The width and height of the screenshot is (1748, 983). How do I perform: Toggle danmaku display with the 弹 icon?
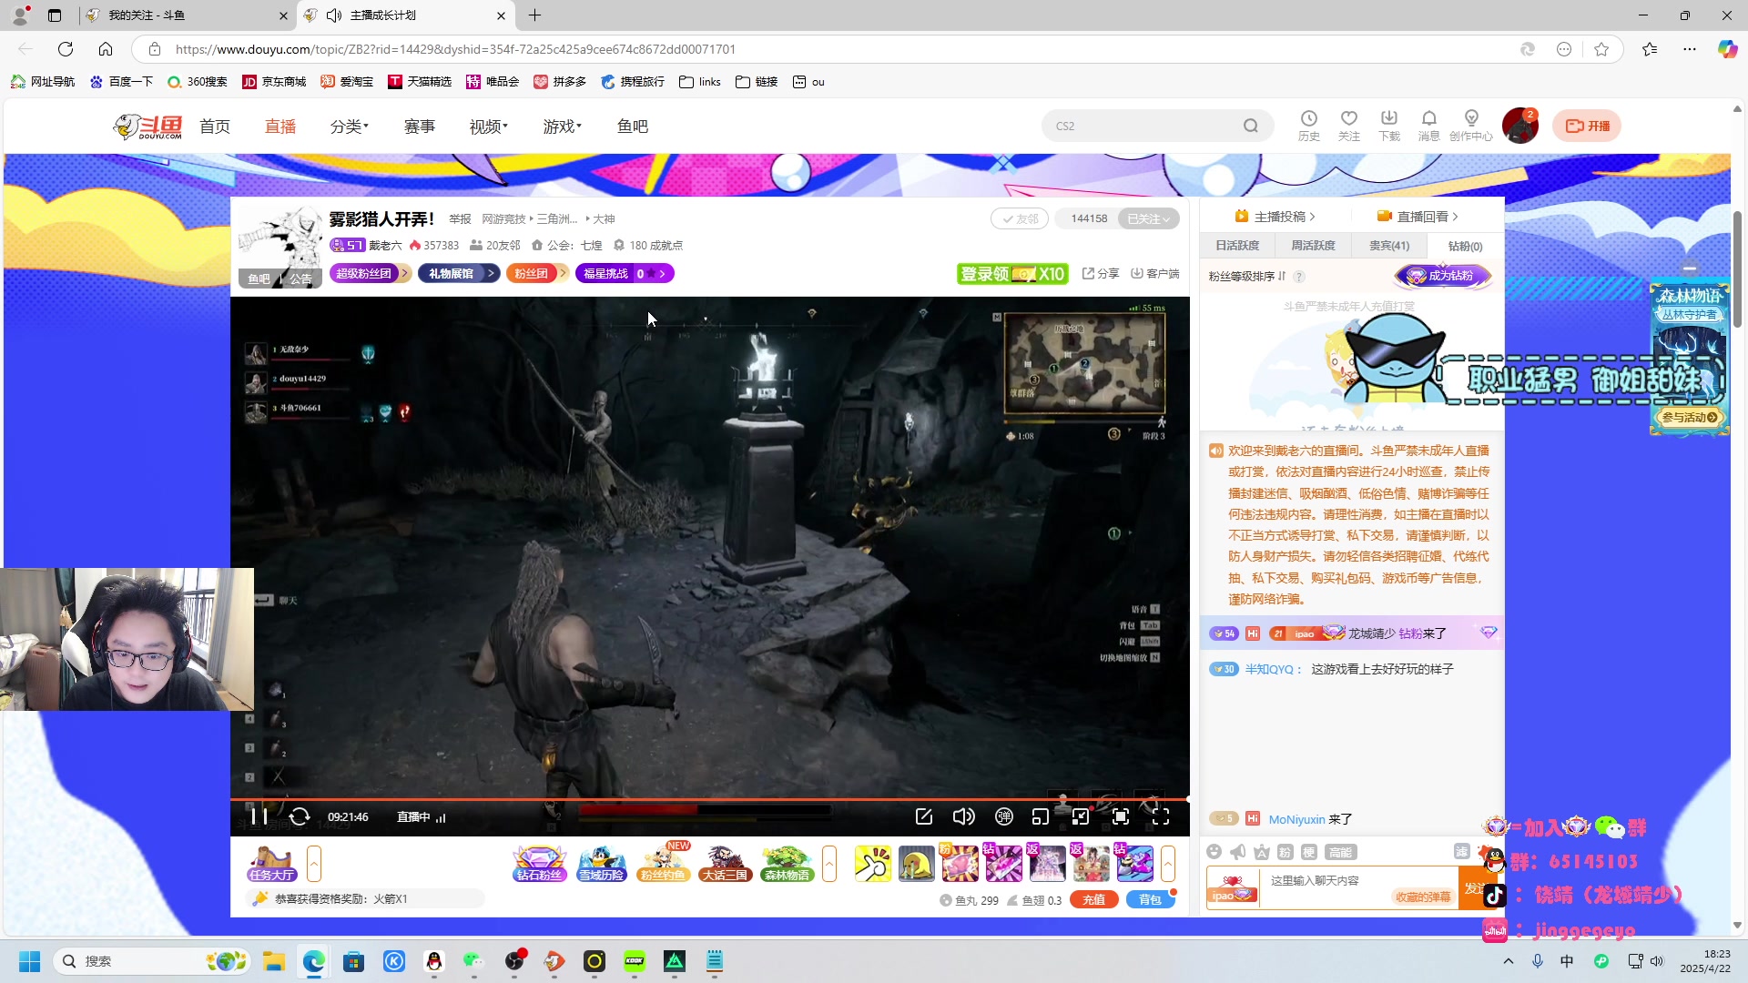point(1004,816)
